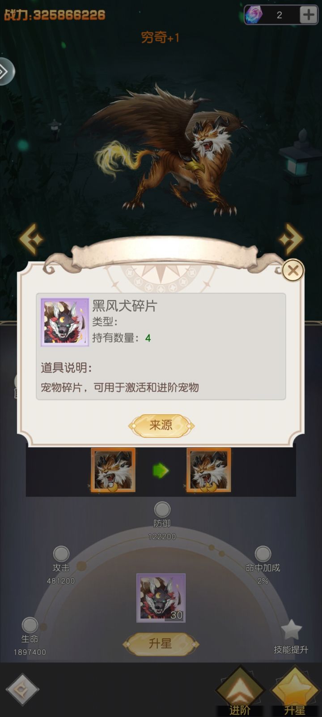
Task: Select the next-star 穷奇 portrait
Action: coord(208,470)
